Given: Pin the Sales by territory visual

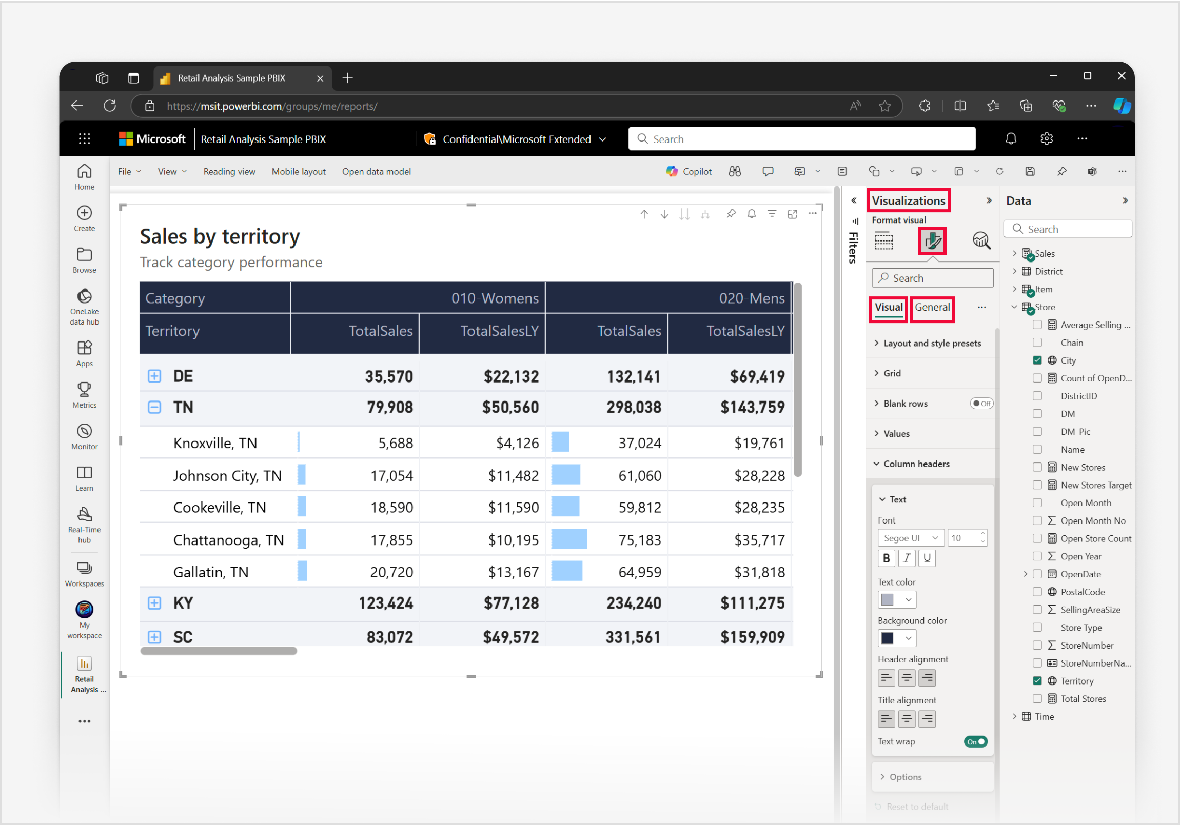Looking at the screenshot, I should pyautogui.click(x=731, y=214).
